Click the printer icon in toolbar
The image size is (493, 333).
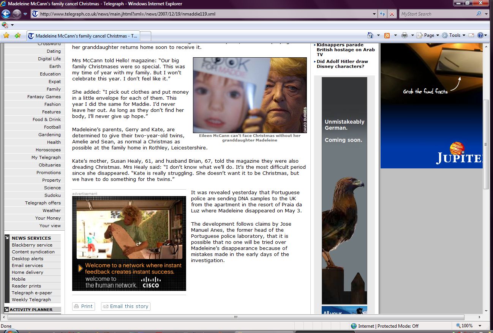(x=404, y=35)
